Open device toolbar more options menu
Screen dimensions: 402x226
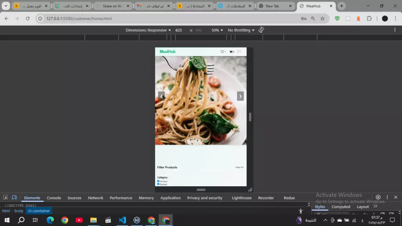click(395, 30)
